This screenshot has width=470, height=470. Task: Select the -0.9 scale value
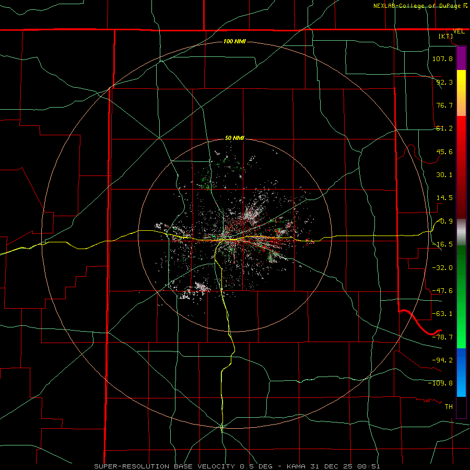445,221
